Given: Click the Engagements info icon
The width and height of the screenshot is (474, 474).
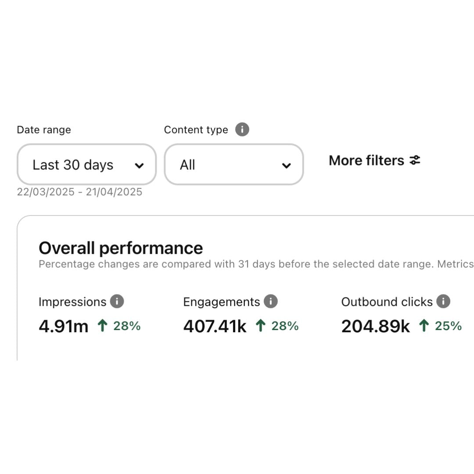Looking at the screenshot, I should pyautogui.click(x=270, y=301).
